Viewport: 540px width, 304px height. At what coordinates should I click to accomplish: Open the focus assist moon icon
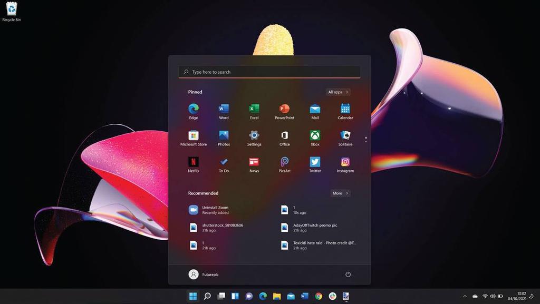pos(533,296)
